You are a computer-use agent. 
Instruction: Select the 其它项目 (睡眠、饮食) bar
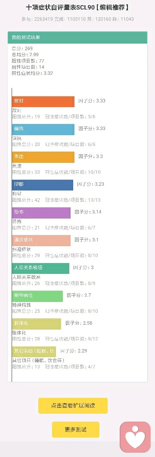click(34, 352)
